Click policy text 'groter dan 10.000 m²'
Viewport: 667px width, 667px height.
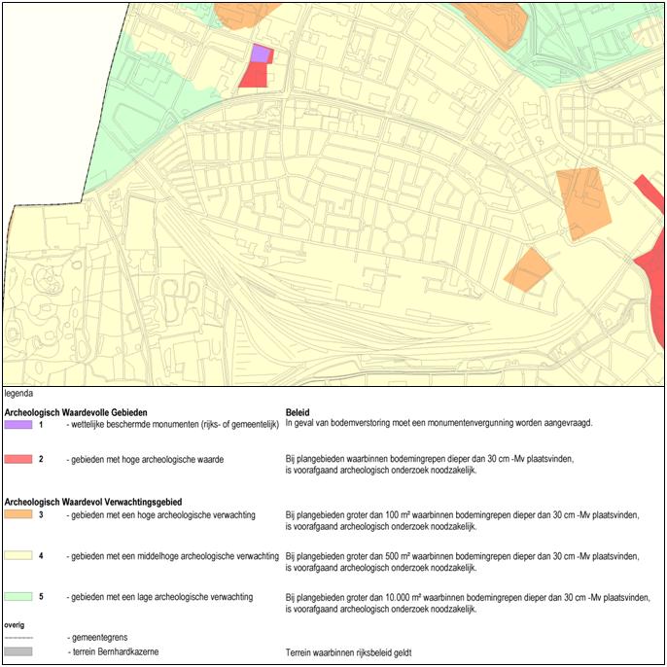[468, 603]
